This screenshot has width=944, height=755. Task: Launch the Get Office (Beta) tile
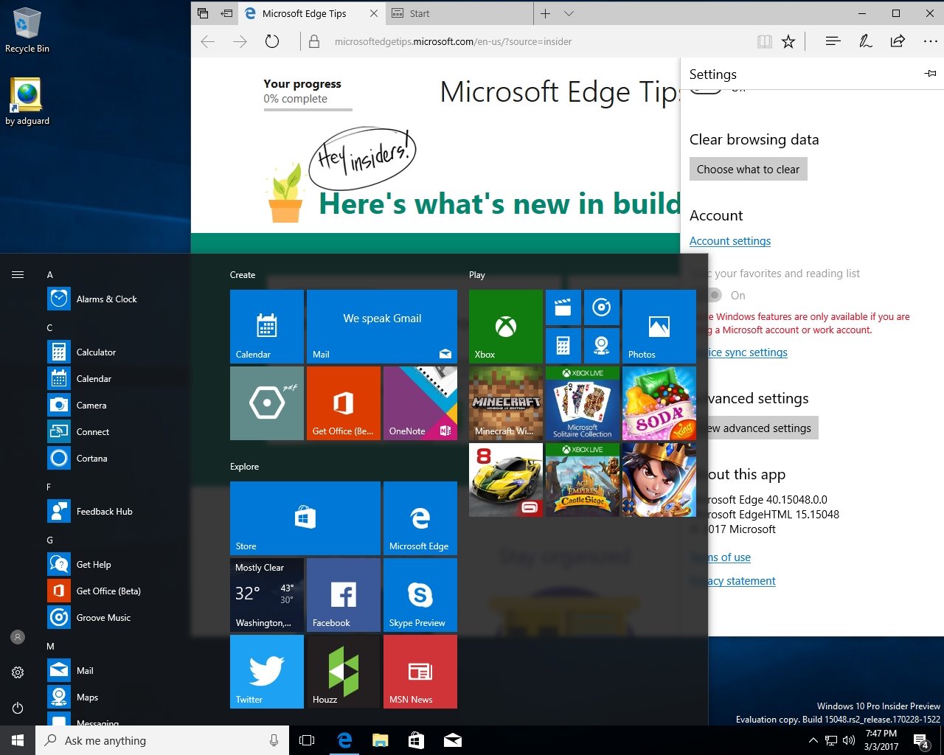[344, 403]
